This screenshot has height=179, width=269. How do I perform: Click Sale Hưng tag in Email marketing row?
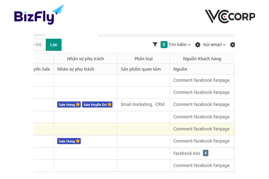tap(69, 104)
